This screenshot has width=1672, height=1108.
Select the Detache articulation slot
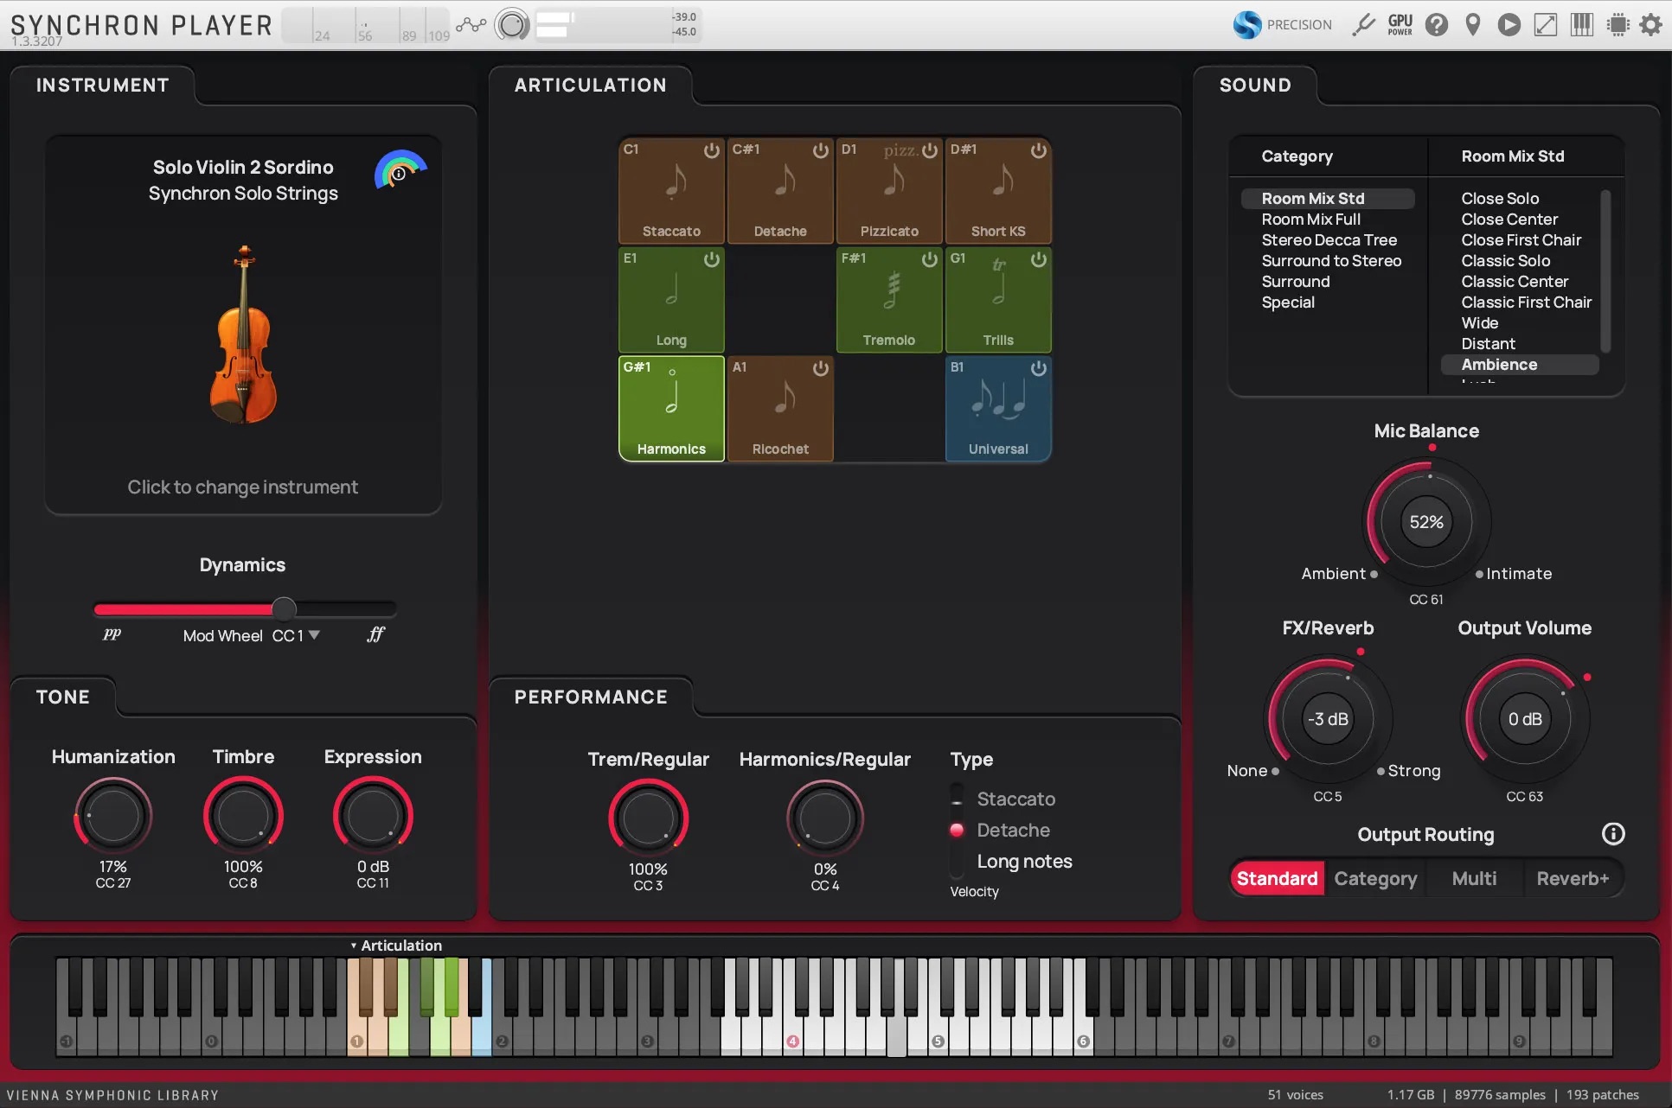point(780,191)
